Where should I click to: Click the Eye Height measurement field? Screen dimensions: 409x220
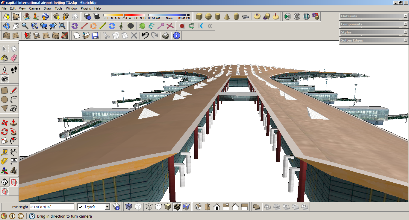pos(52,207)
